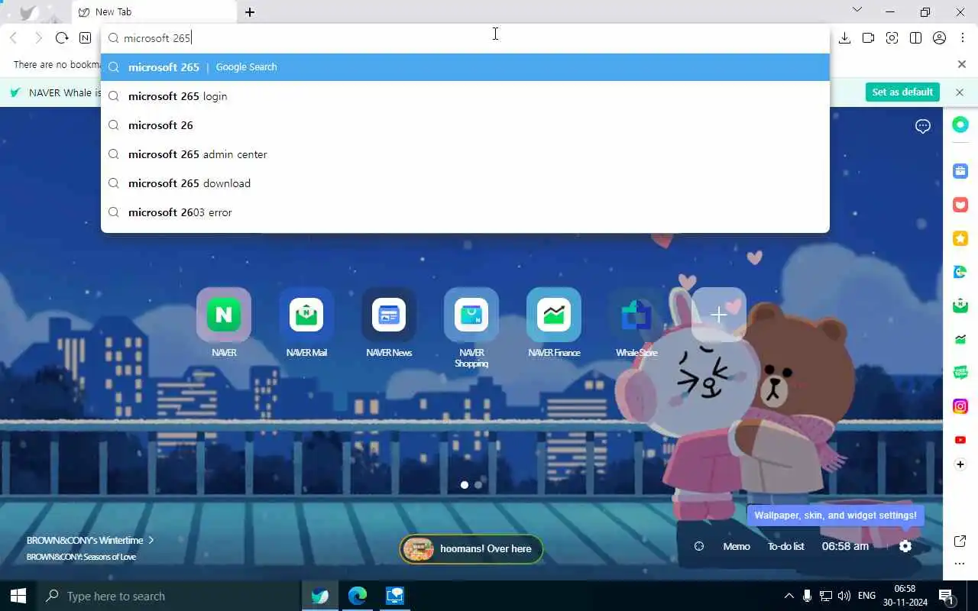This screenshot has height=611, width=978.
Task: Open the Memo widget link
Action: point(737,546)
